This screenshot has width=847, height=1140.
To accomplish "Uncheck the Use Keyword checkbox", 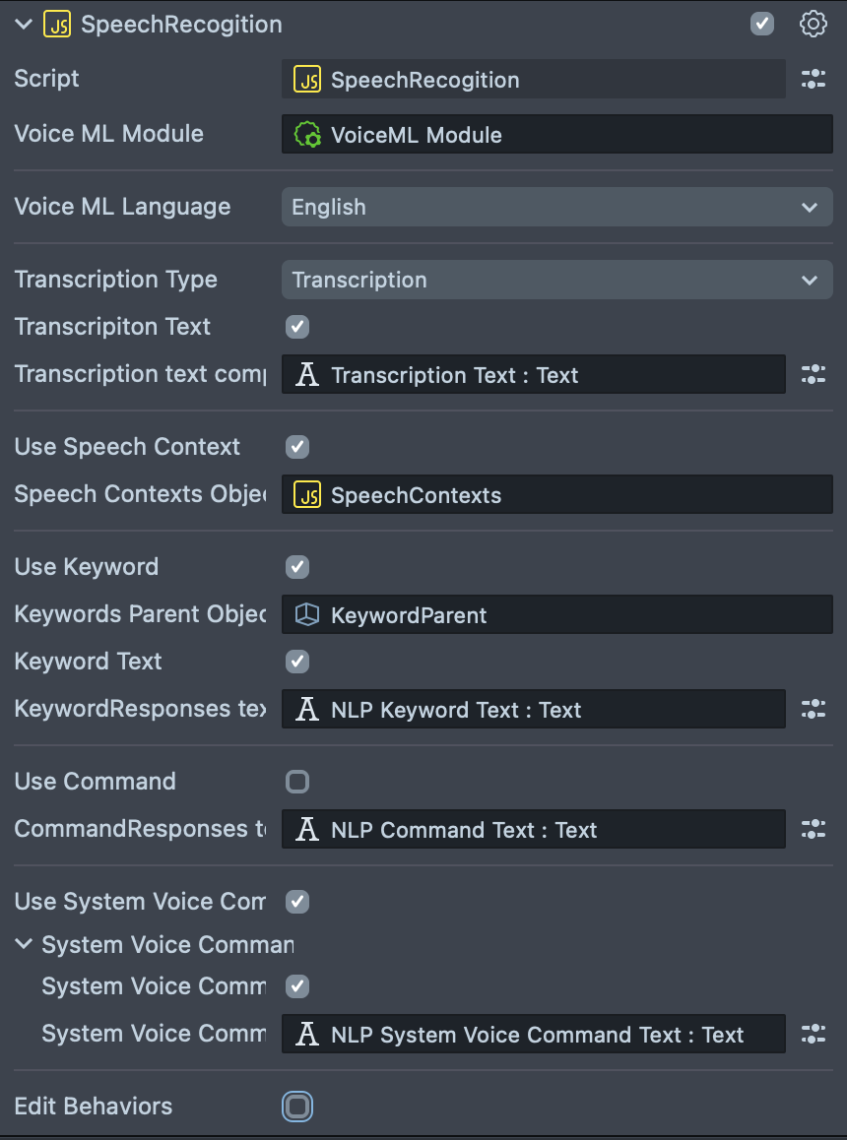I will coord(297,567).
